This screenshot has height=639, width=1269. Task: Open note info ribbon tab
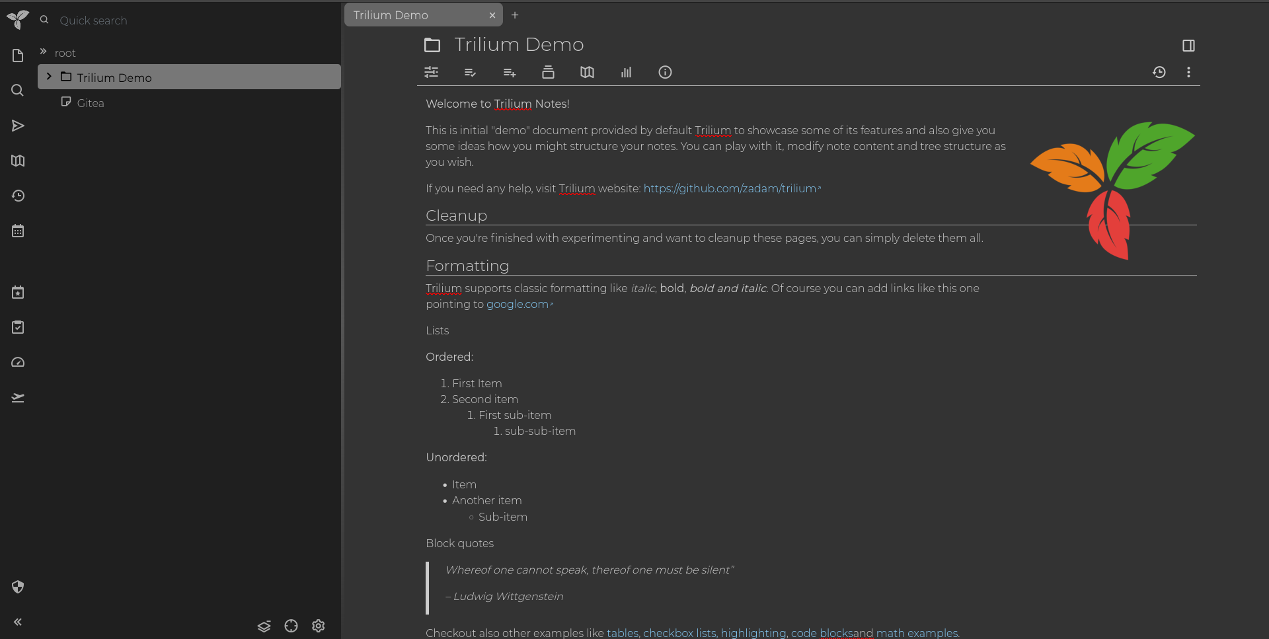pyautogui.click(x=665, y=72)
